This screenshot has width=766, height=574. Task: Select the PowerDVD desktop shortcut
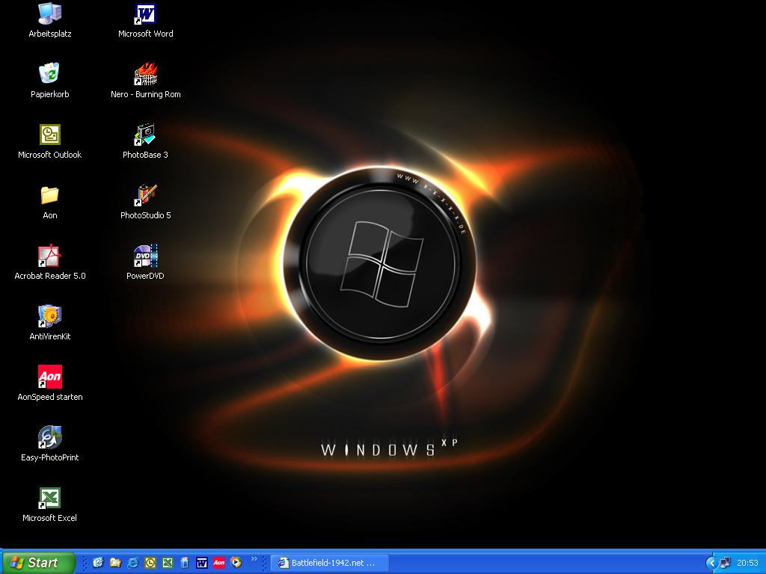146,262
